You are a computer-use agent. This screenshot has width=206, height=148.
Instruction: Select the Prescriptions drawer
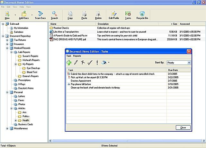pyautogui.click(x=24, y=80)
